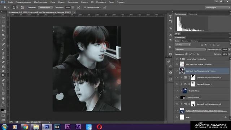Viewport: 231px width, 130px height.
Task: Open the 'Фотография' workspace dropdown
Action: pos(218,8)
